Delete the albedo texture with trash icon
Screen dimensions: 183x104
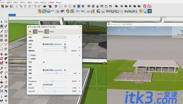(x=65, y=44)
